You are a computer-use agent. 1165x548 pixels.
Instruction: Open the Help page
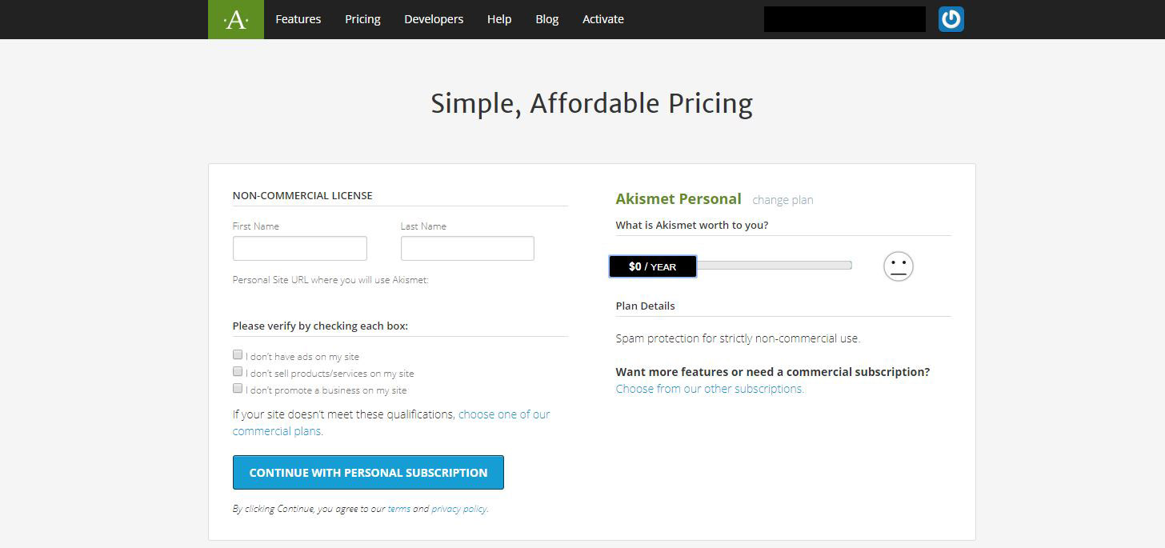point(499,19)
